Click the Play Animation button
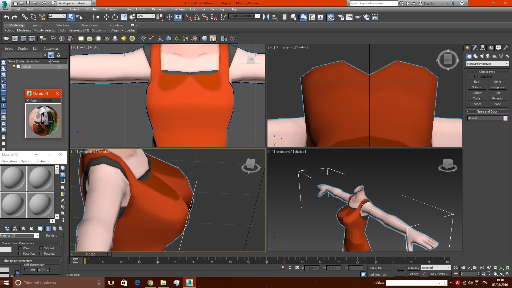The height and width of the screenshot is (288, 512). point(469,268)
